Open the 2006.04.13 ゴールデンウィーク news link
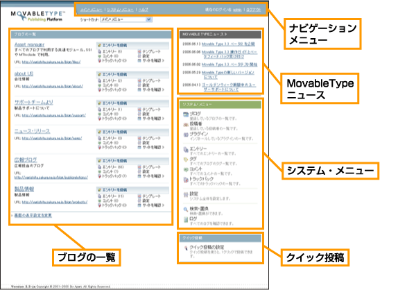The image size is (398, 308). [229, 87]
